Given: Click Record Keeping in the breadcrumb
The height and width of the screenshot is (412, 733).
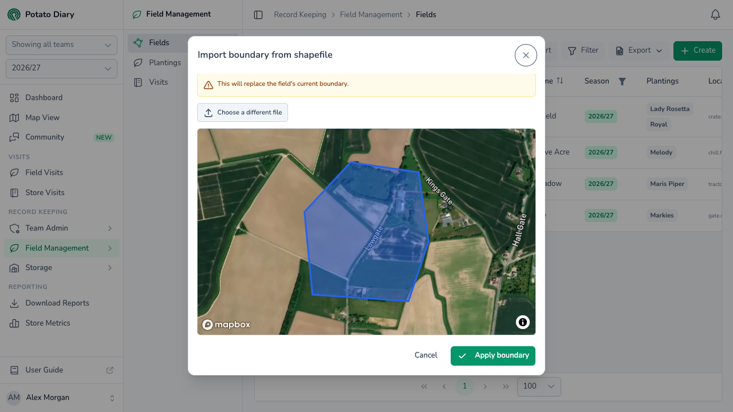Looking at the screenshot, I should tap(300, 15).
